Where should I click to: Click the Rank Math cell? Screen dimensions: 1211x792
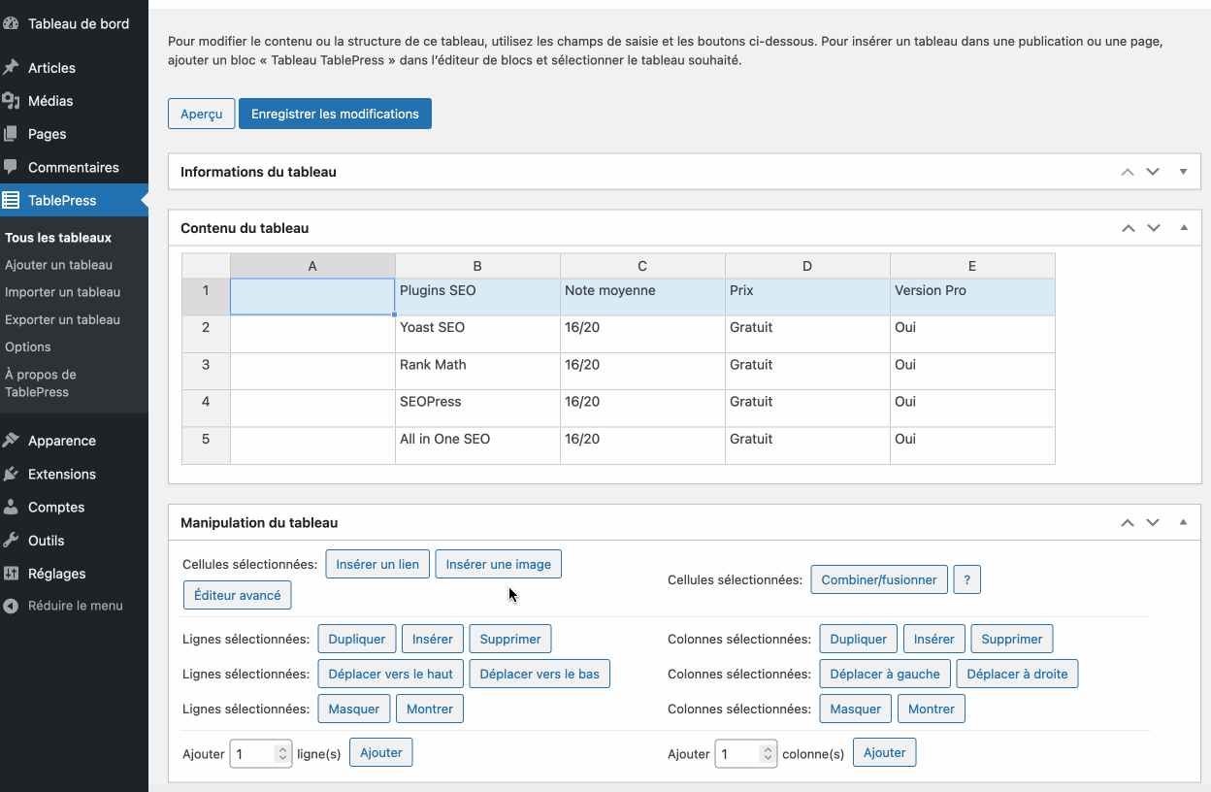point(477,372)
